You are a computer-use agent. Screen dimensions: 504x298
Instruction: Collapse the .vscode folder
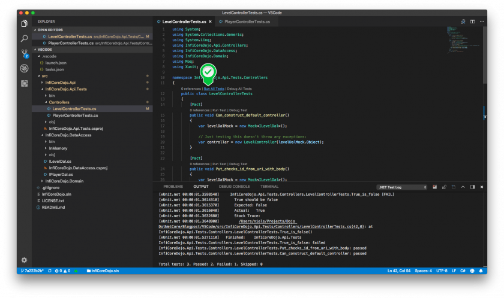click(x=92, y=56)
